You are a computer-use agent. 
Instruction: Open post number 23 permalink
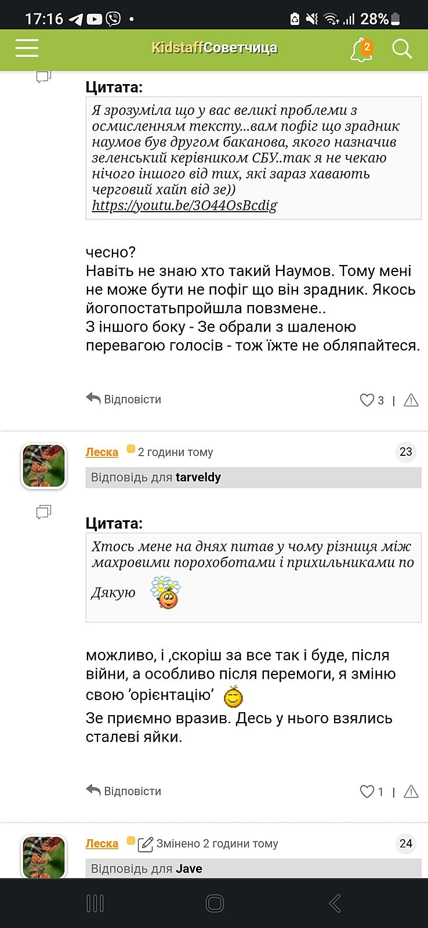tap(406, 452)
